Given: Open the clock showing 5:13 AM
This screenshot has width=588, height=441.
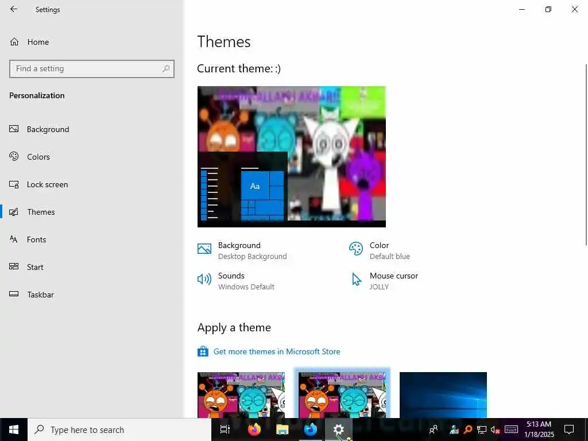Looking at the screenshot, I should click(539, 430).
